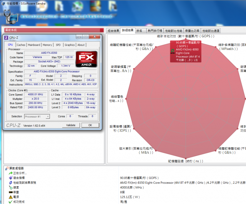Select the CPU tab in CPU-Z
This screenshot has height=204, width=246.
pos(10,45)
